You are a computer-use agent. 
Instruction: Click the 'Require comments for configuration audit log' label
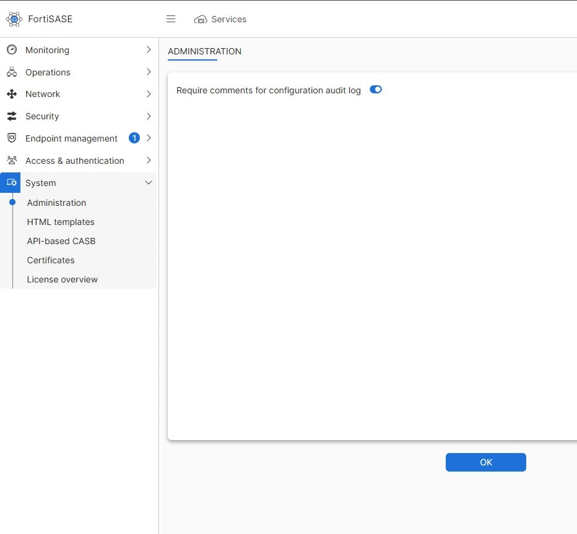[x=269, y=90]
